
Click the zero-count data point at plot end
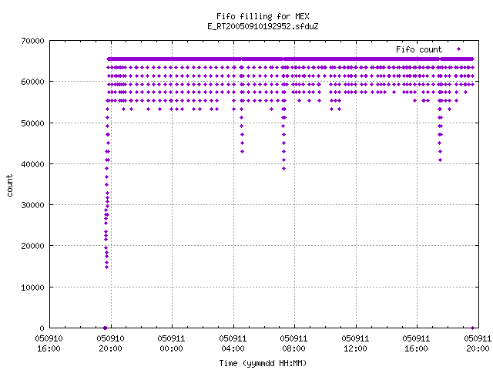click(x=472, y=328)
